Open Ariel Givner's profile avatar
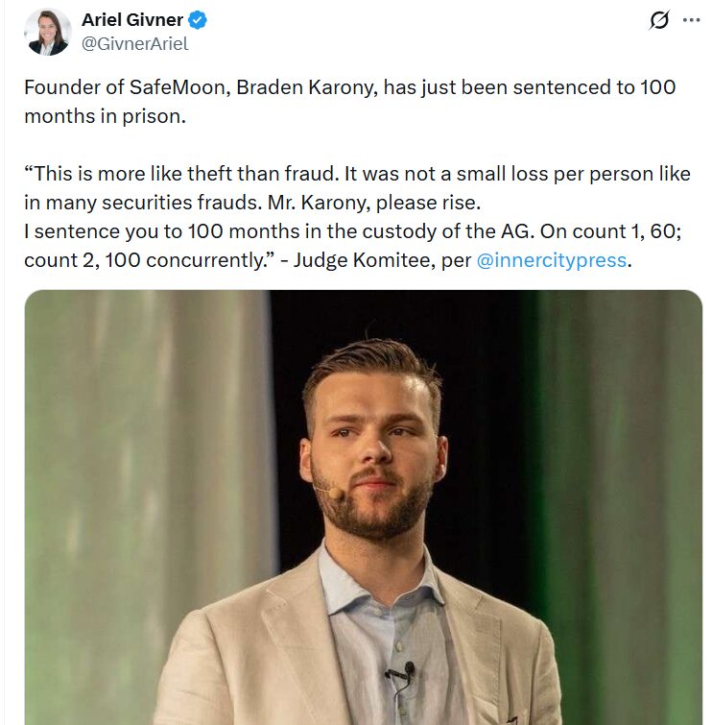 (x=47, y=32)
